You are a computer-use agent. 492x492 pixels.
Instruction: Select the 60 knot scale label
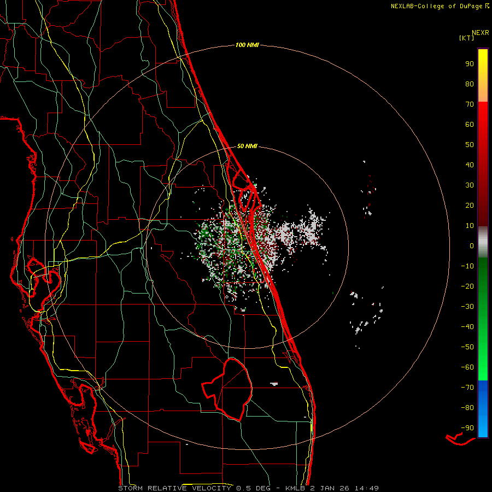pyautogui.click(x=470, y=124)
